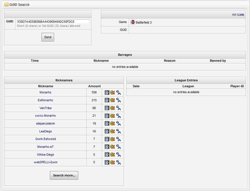The image size is (250, 191).
Task: Open BF icon for webSPELLI-Qwin row
Action: coord(107,162)
